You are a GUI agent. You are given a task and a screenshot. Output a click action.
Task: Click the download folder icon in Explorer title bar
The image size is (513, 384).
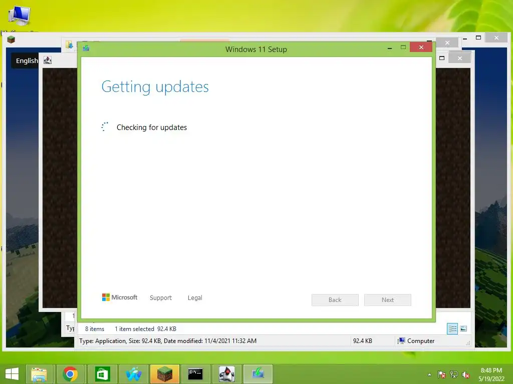[x=69, y=44]
